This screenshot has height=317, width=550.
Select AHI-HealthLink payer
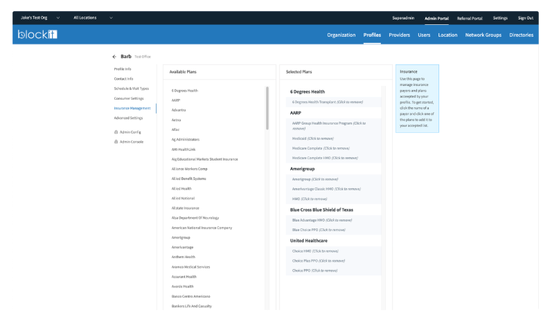(184, 150)
